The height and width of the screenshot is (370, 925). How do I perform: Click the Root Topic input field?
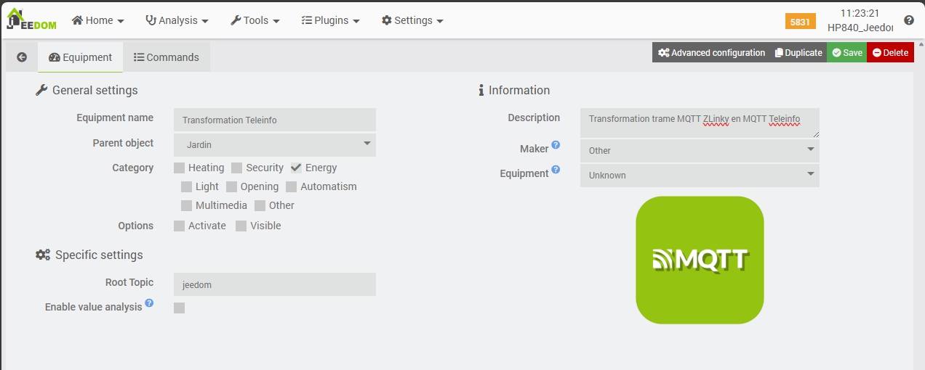[x=275, y=285]
